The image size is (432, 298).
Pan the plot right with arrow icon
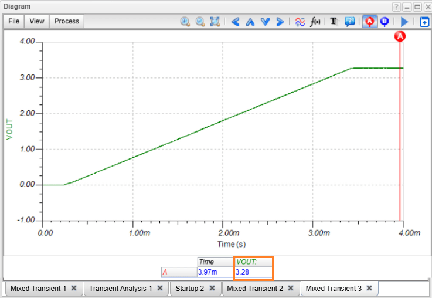(x=280, y=21)
